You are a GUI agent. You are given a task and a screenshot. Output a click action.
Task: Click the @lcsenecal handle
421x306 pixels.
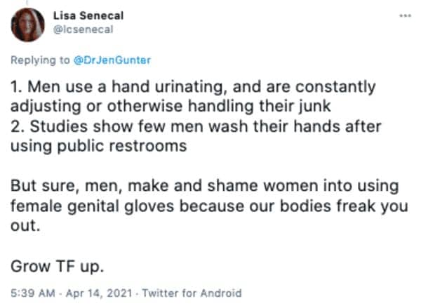(x=83, y=29)
